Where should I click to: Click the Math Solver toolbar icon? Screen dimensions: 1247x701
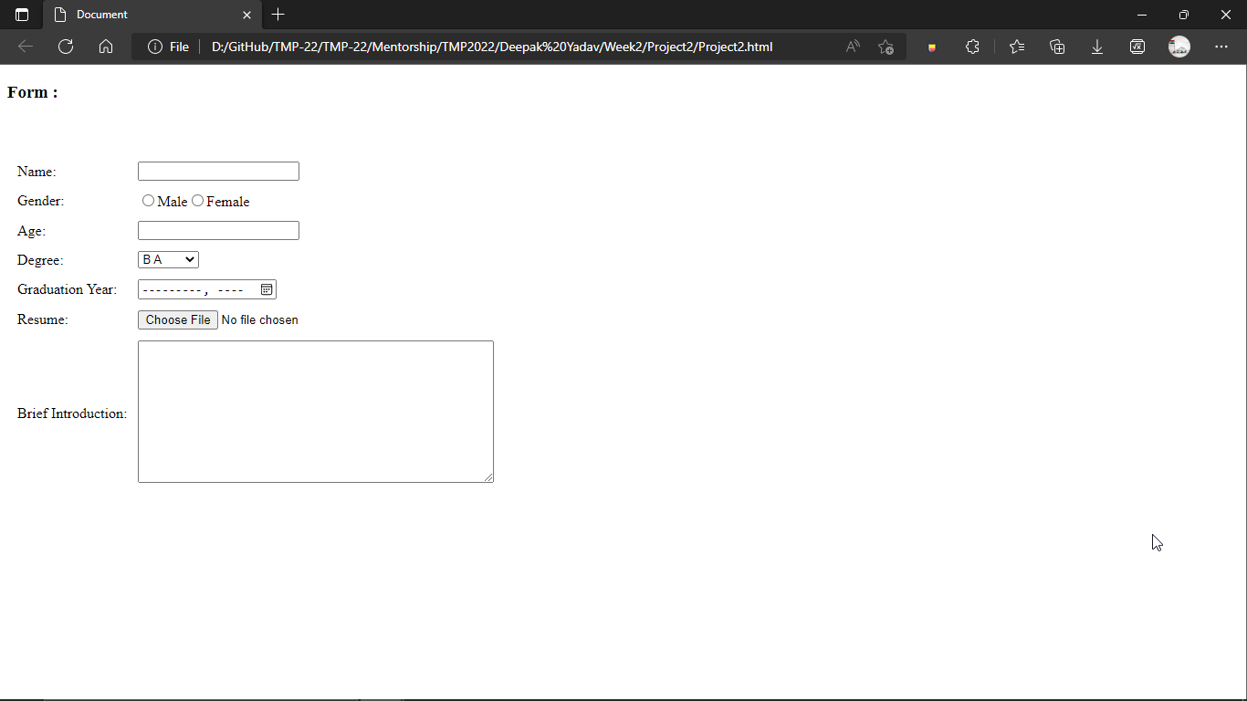click(x=1137, y=47)
